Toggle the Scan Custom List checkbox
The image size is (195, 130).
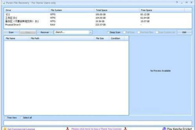click(x=157, y=32)
